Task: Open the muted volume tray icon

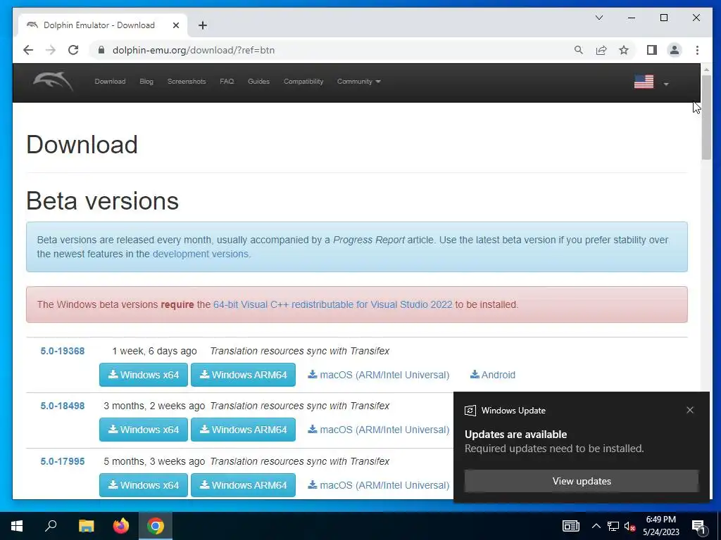Action: (629, 526)
